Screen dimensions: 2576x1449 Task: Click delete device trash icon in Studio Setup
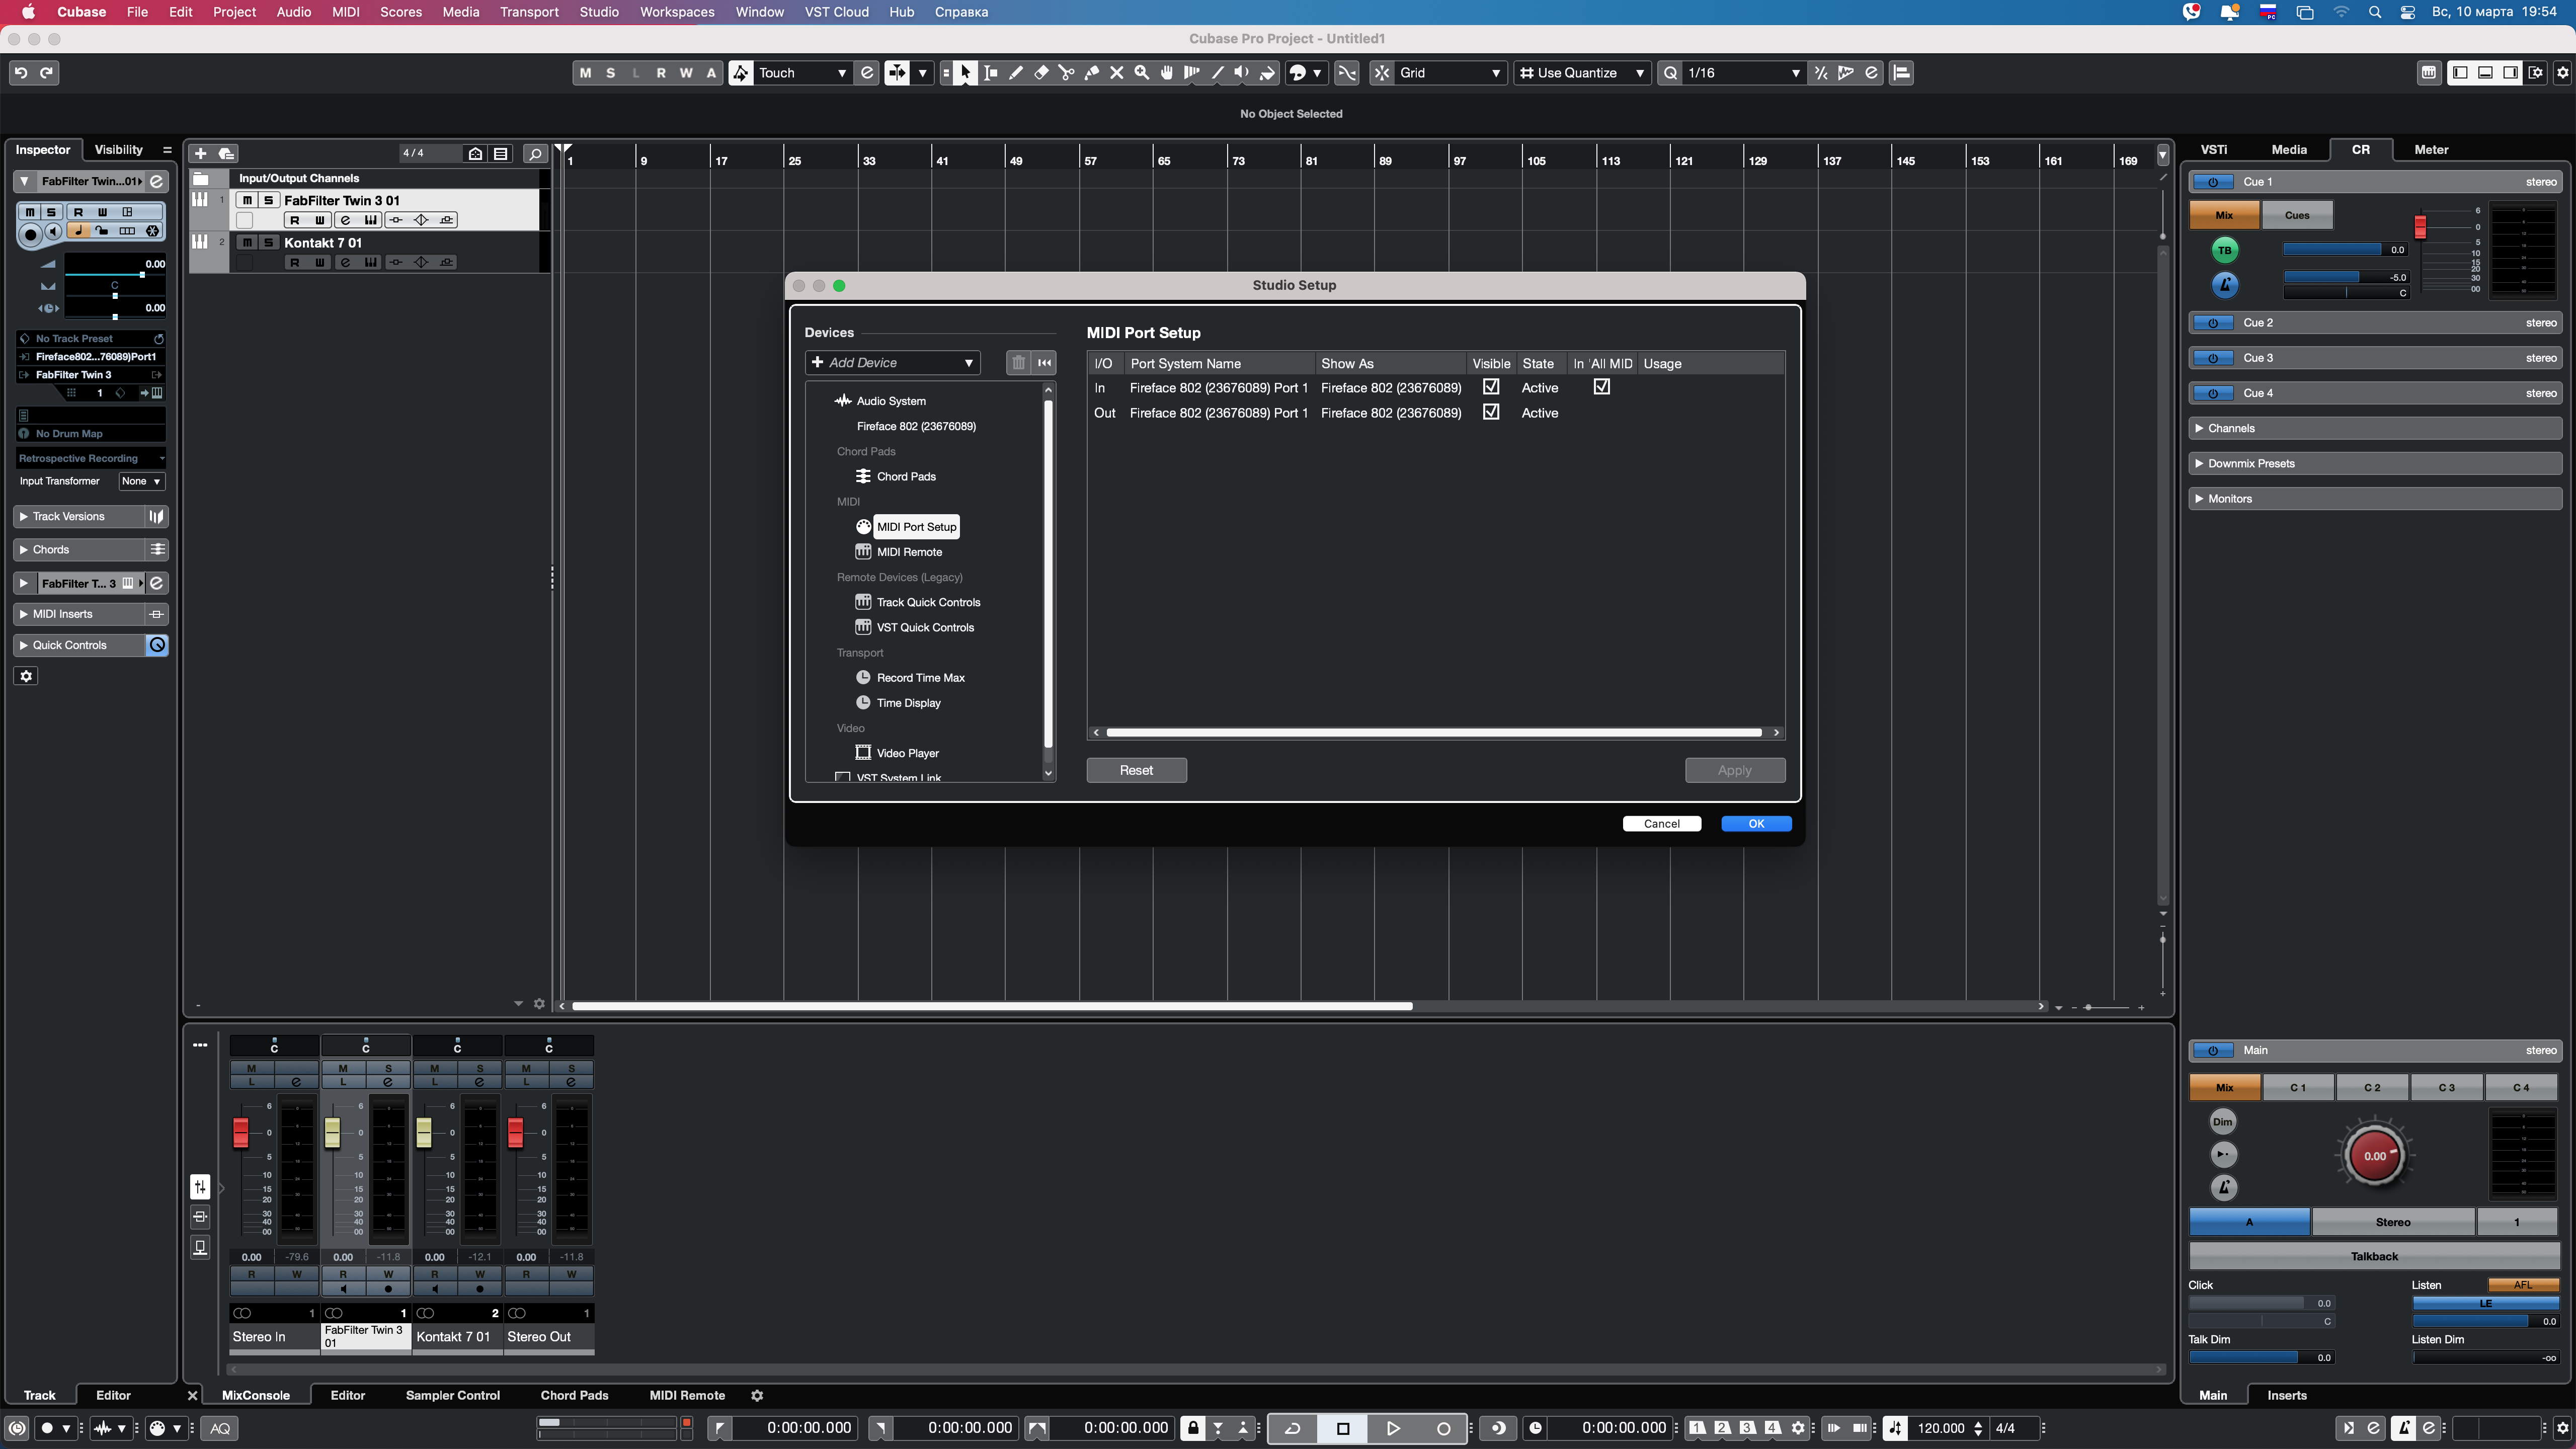[1018, 363]
